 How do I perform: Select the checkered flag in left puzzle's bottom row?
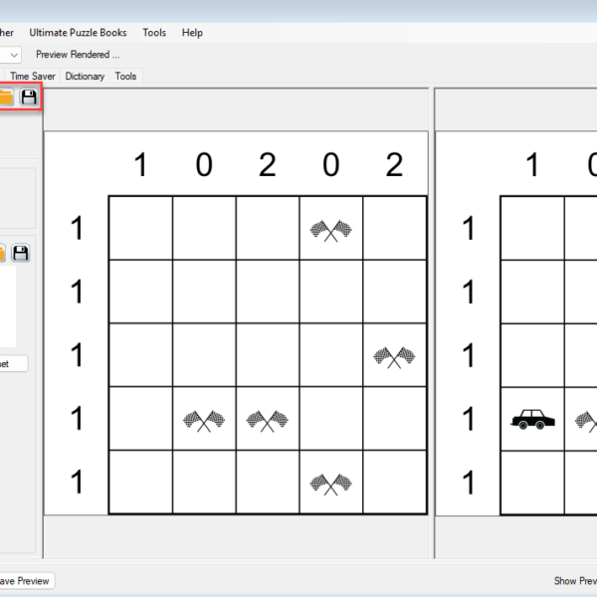coord(330,484)
